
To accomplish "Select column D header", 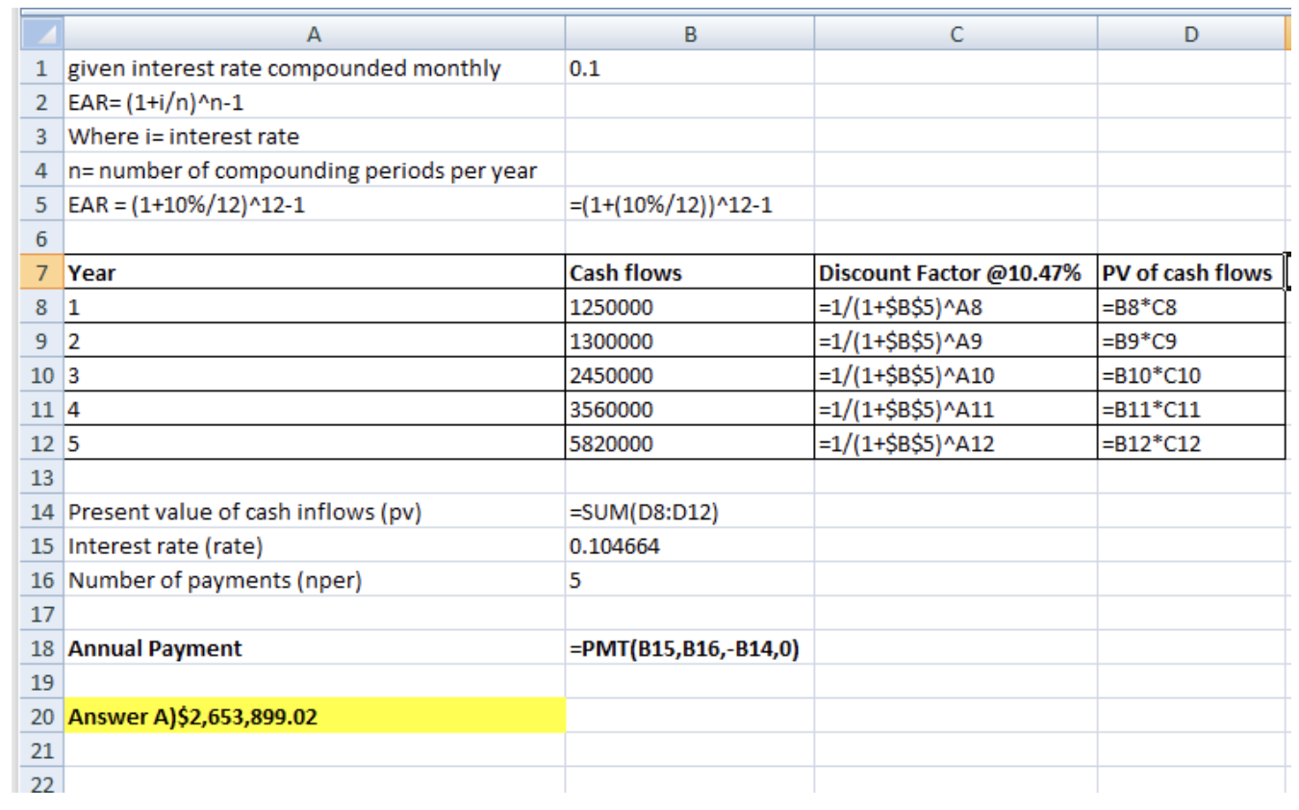I will click(1191, 35).
